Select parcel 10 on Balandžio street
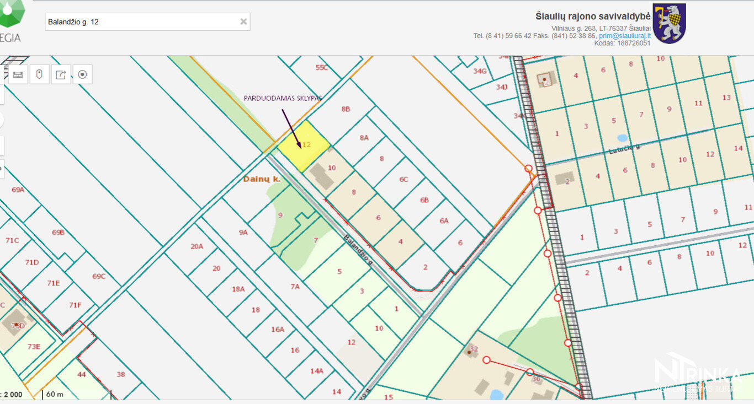The width and height of the screenshot is (754, 404). 331,168
